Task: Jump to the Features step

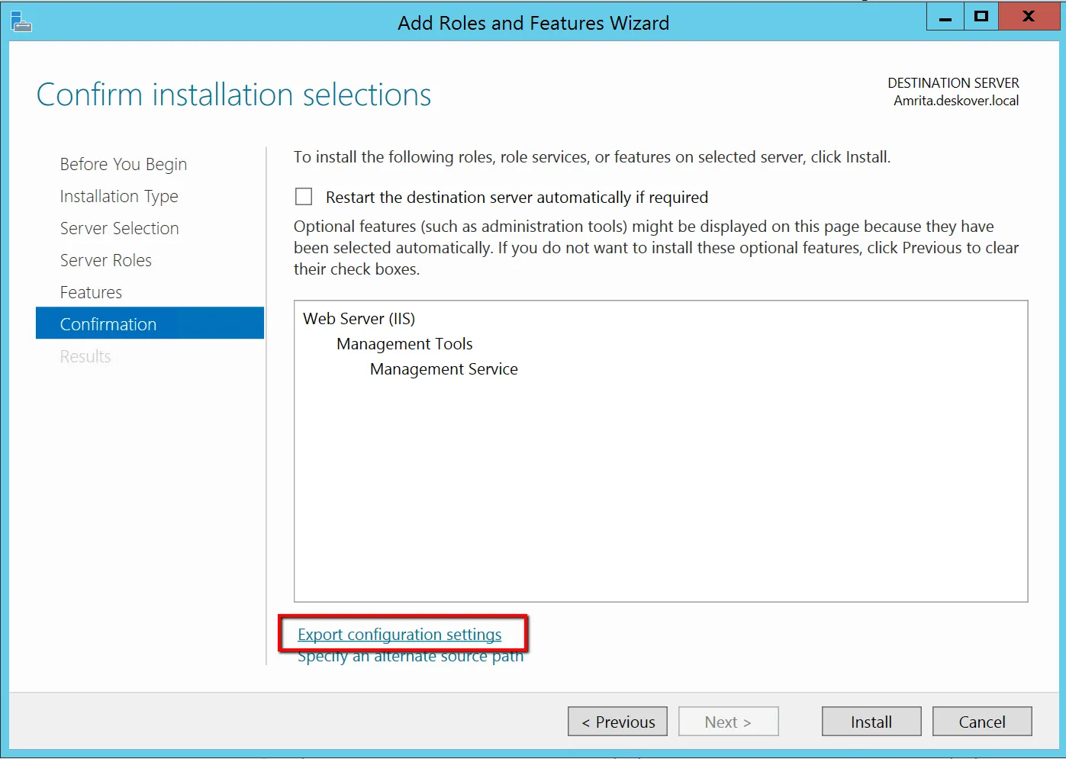Action: tap(92, 292)
